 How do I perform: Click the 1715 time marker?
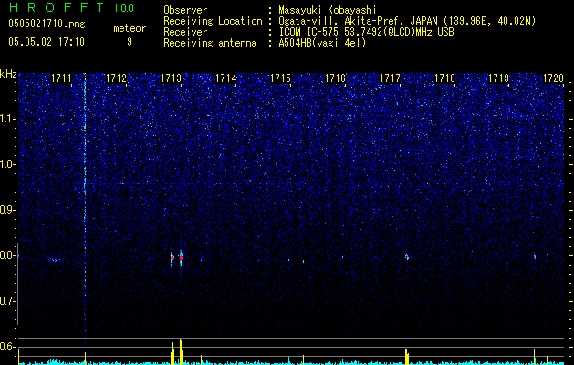280,78
